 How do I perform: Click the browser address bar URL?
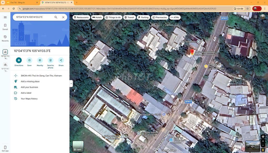[119, 9]
